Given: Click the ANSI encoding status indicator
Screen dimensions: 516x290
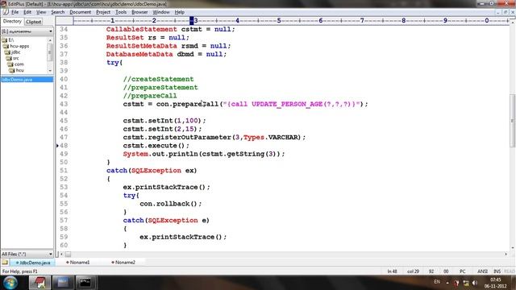Looking at the screenshot, I should (482, 271).
